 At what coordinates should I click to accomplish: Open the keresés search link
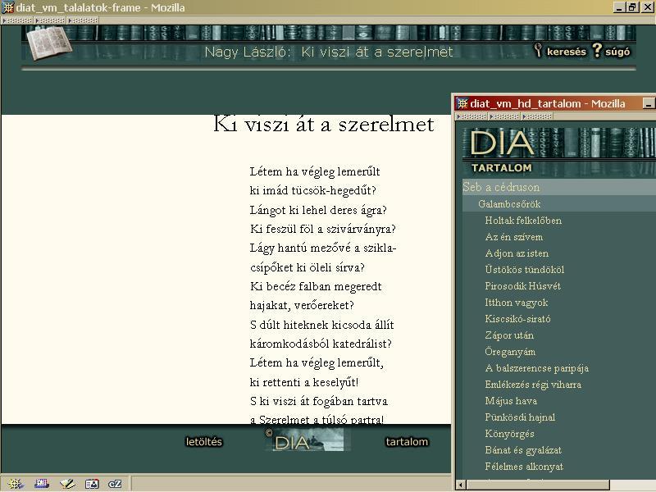[x=566, y=52]
